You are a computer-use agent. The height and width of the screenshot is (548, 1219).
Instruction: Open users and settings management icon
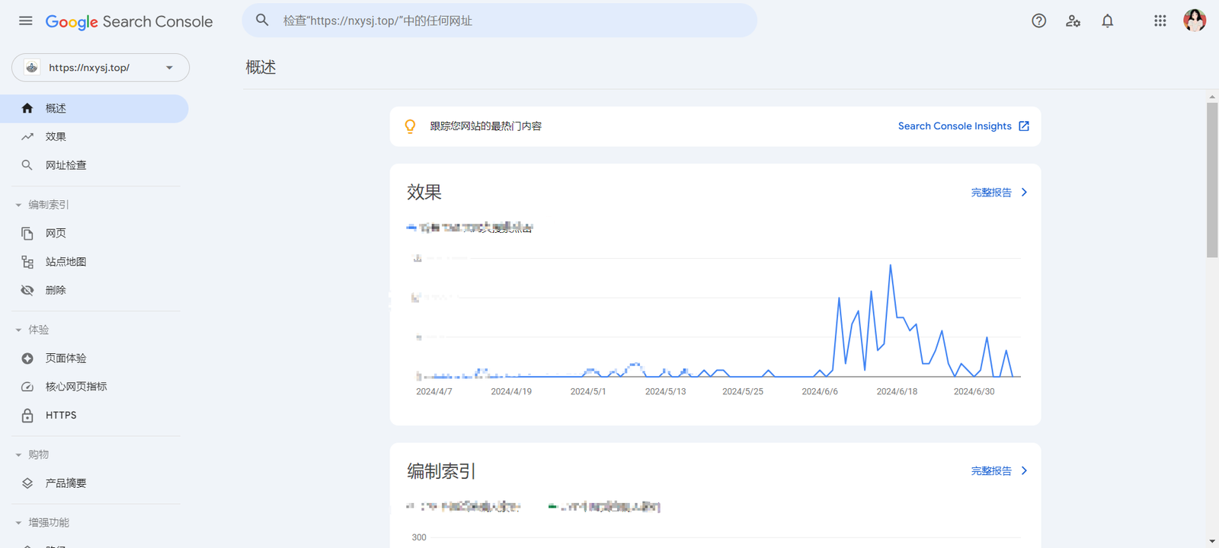[x=1073, y=21]
